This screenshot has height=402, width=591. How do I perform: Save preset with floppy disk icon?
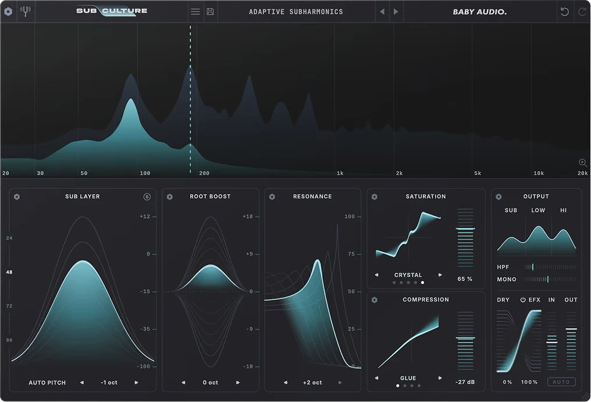210,12
